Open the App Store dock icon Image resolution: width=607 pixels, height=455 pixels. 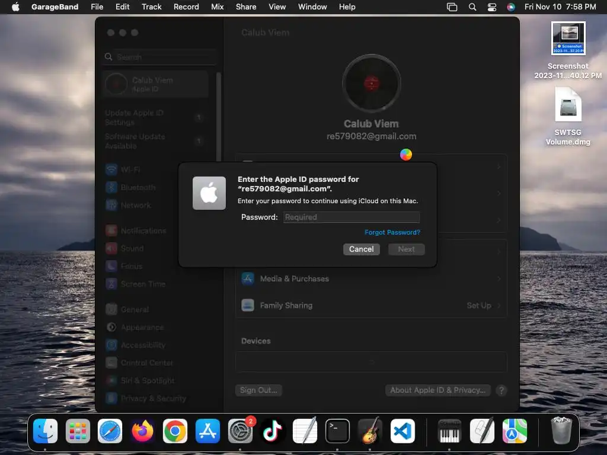point(207,431)
